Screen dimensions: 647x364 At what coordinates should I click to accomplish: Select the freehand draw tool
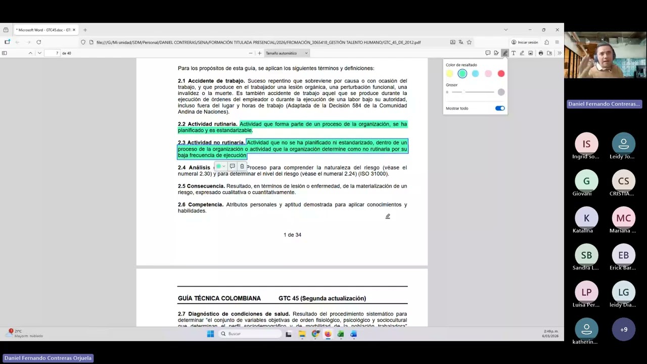click(522, 53)
